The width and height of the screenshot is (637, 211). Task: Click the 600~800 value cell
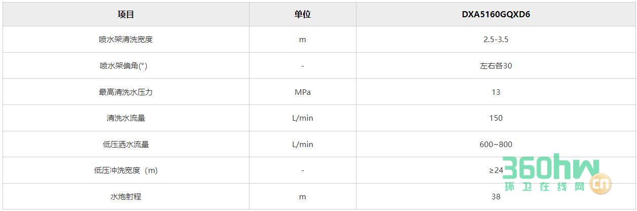coord(496,145)
